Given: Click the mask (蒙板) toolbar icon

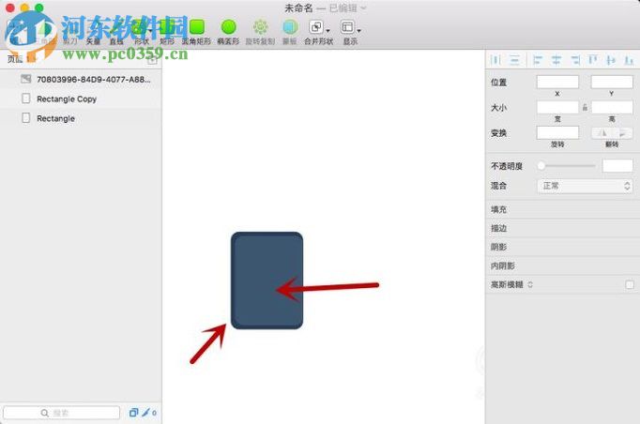Looking at the screenshot, I should pos(290,27).
